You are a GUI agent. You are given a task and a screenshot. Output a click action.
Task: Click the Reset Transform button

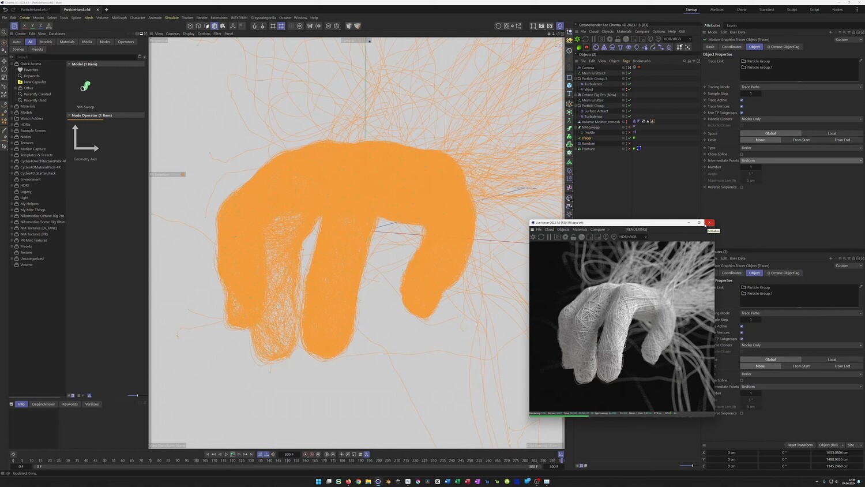tap(800, 445)
